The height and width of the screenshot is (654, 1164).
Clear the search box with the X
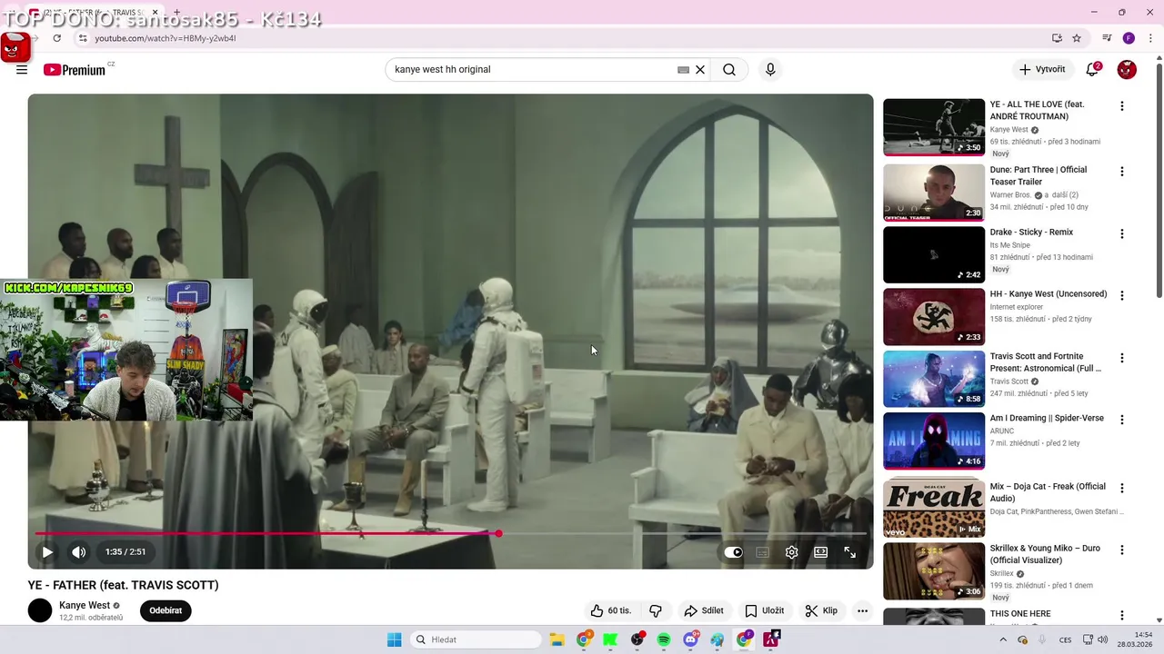[700, 70]
